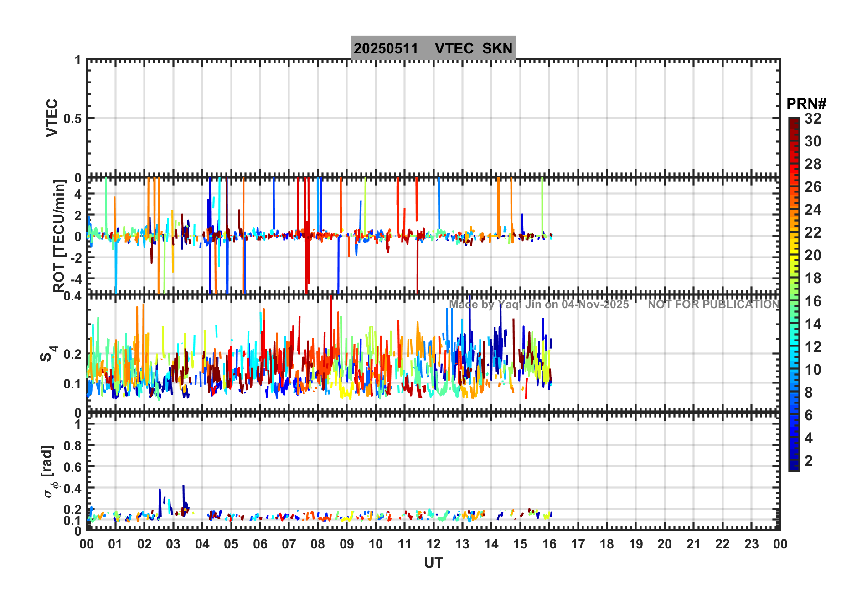Click the 12 hour mark on the UT axis
The width and height of the screenshot is (867, 589).
click(433, 544)
